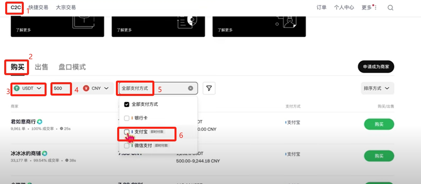Enable the 微信支付 checkbox
The image size is (421, 184).
pos(127,146)
